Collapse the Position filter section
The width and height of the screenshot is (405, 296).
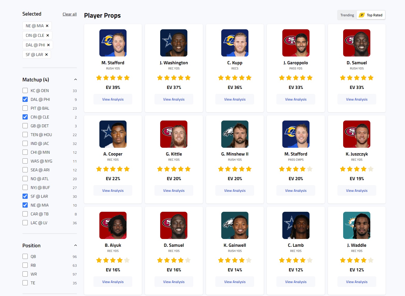(75, 245)
